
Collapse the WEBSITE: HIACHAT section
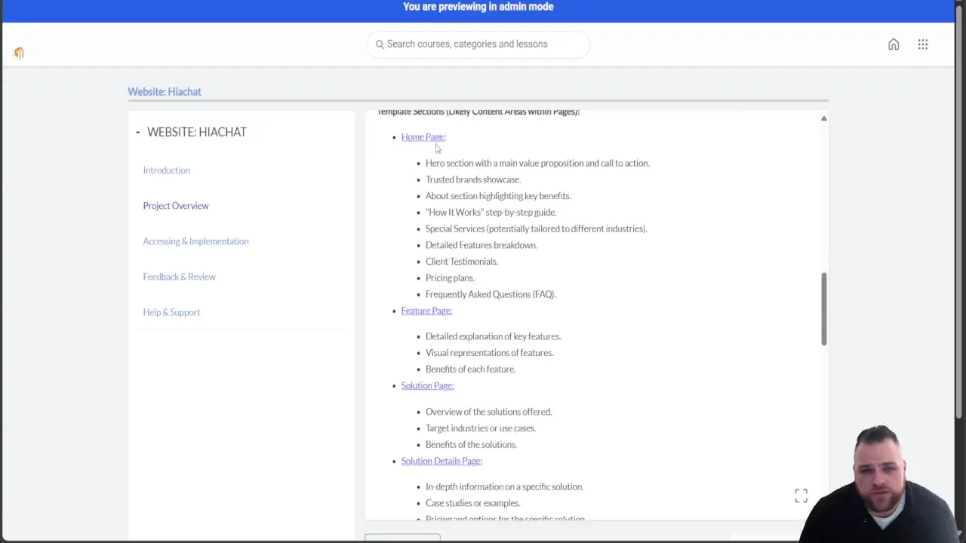click(138, 132)
